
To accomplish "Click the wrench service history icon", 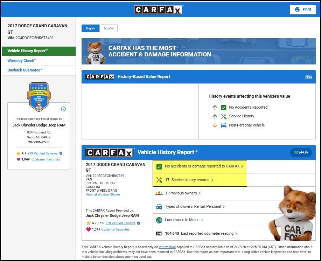I will point(159,180).
